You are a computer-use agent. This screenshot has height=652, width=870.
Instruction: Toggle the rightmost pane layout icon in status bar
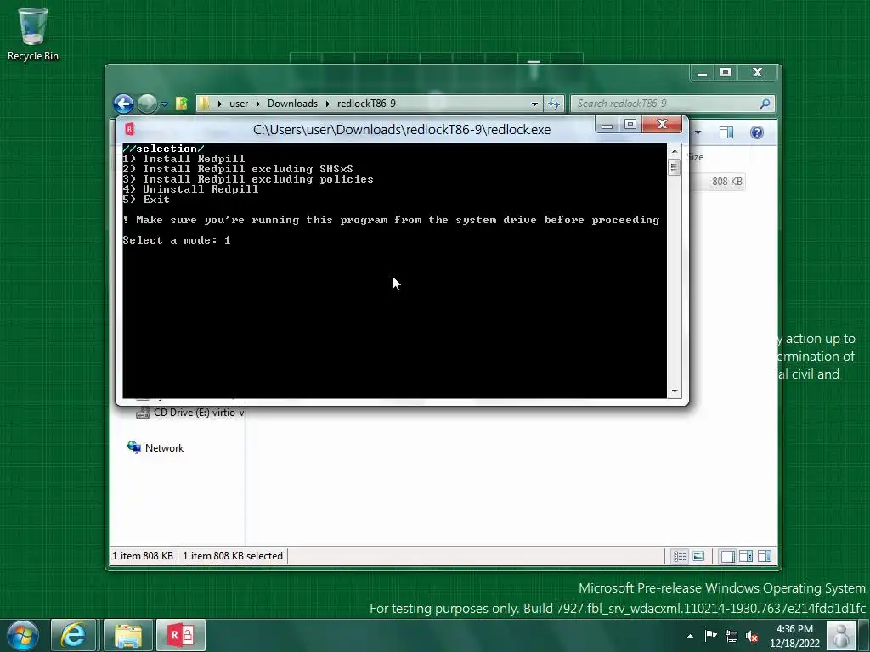click(765, 556)
